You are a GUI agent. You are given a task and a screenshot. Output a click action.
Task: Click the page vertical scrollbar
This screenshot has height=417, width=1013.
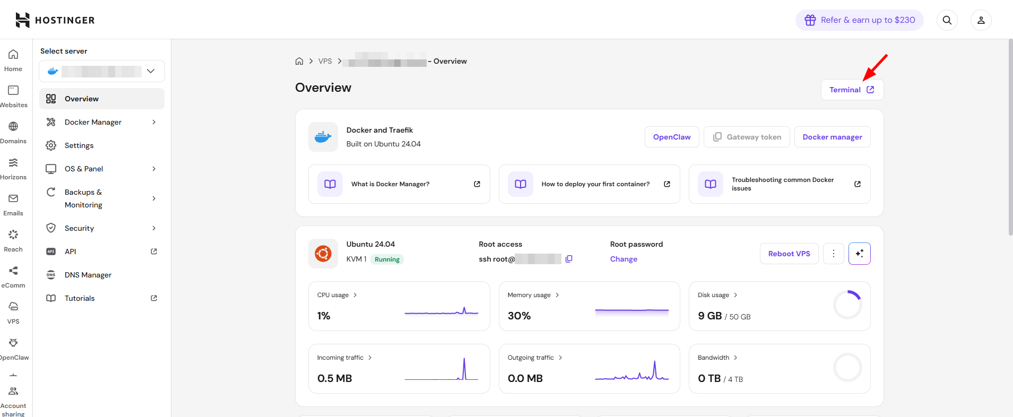1010,137
